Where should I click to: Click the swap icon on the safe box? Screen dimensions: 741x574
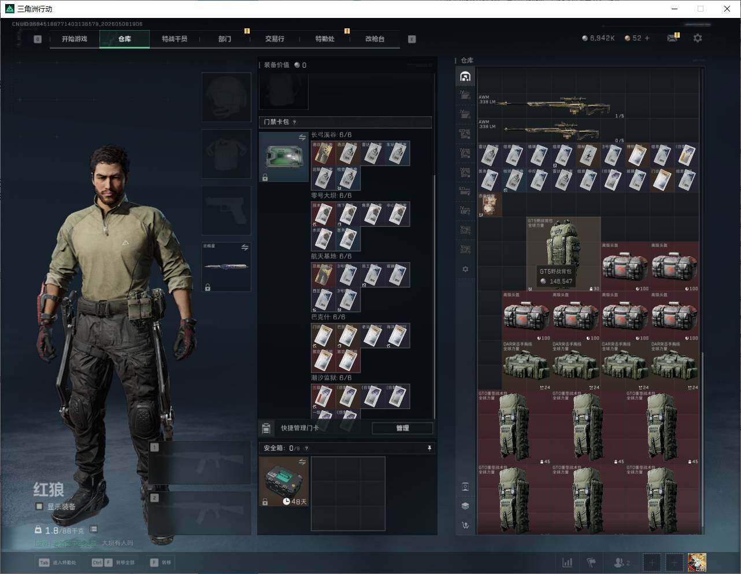click(302, 462)
